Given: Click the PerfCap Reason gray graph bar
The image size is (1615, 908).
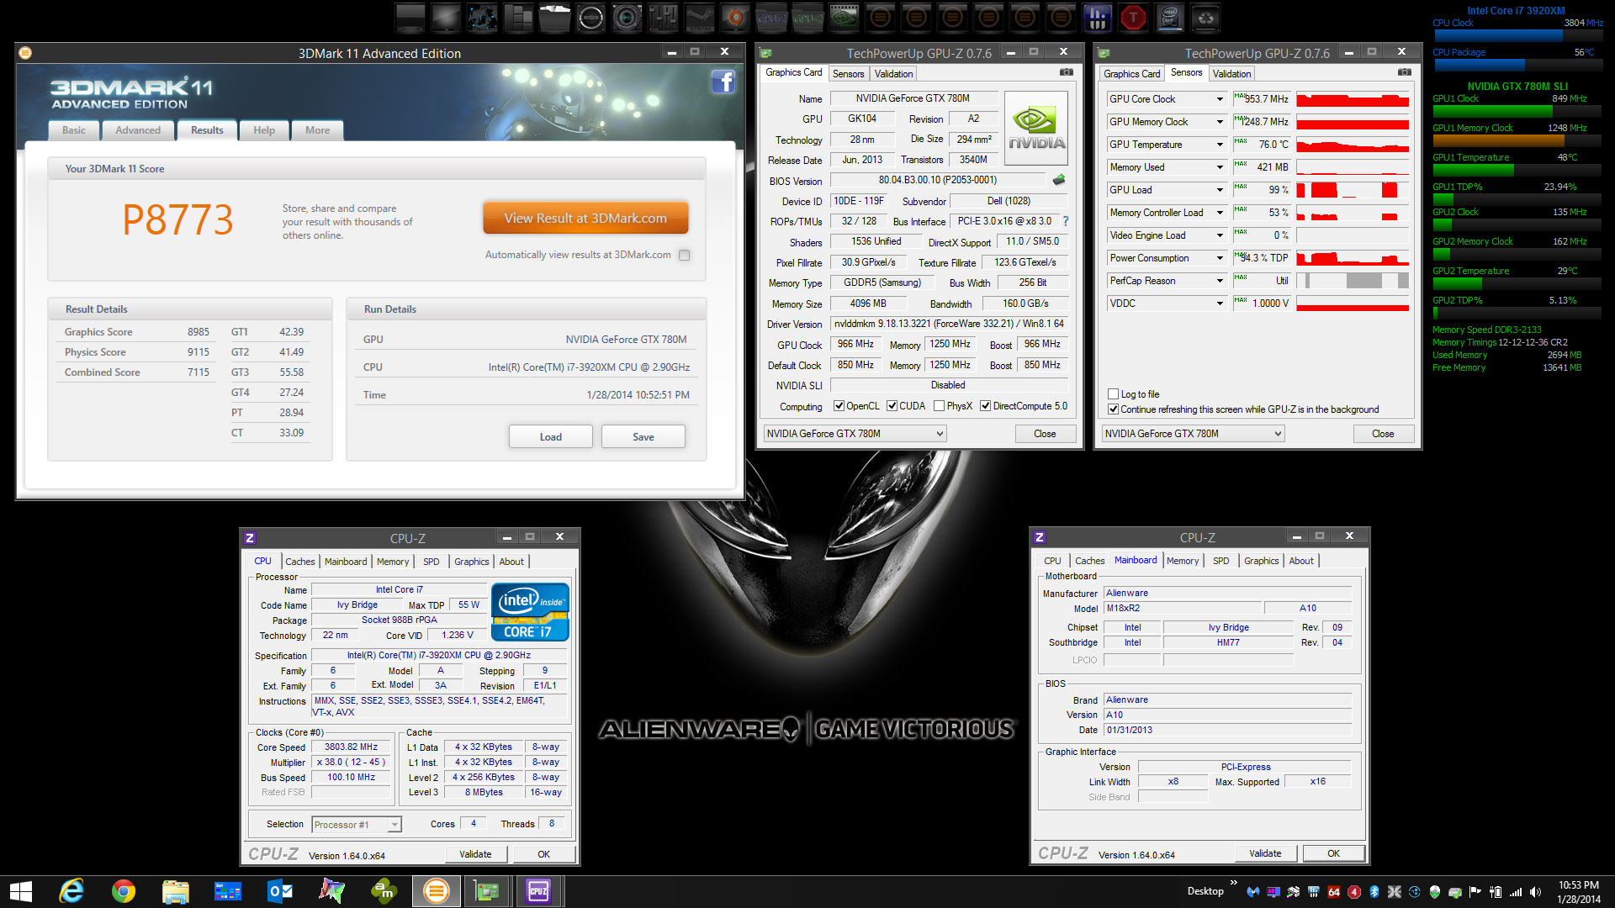Looking at the screenshot, I should coord(1353,281).
